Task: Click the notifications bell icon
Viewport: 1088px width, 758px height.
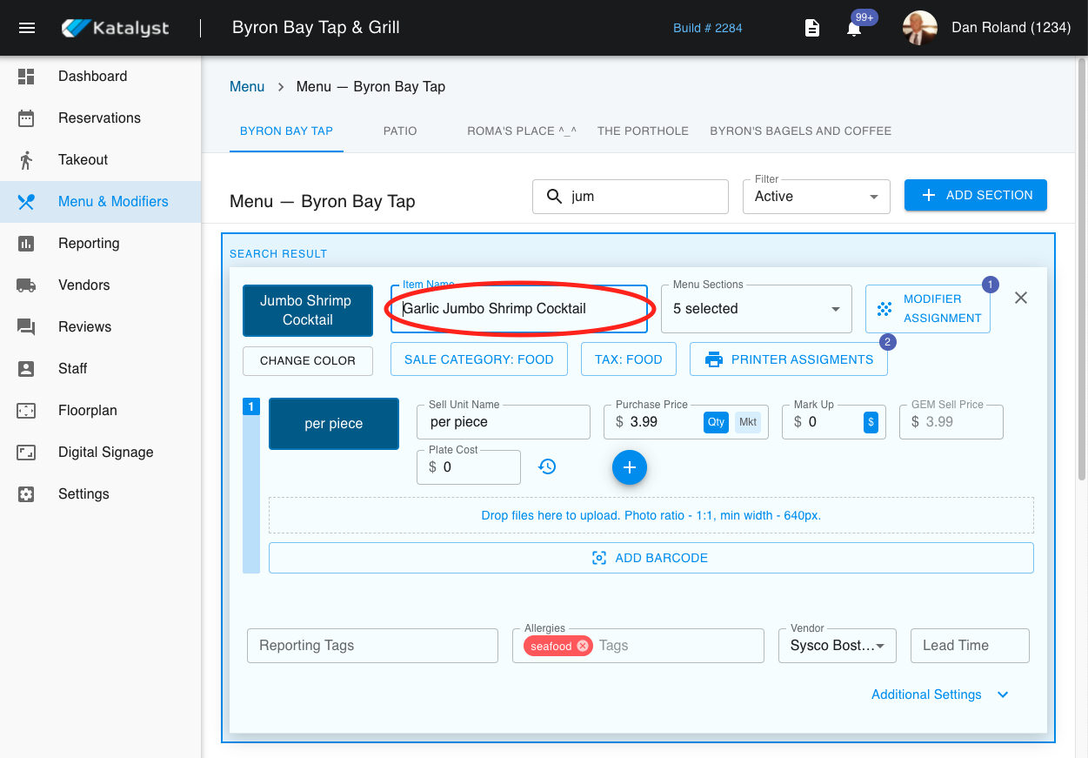Action: (x=854, y=29)
